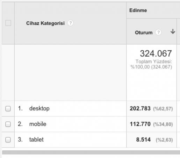Click the mobile sessions value 112.770
The image size is (180, 158).
[x=140, y=124]
